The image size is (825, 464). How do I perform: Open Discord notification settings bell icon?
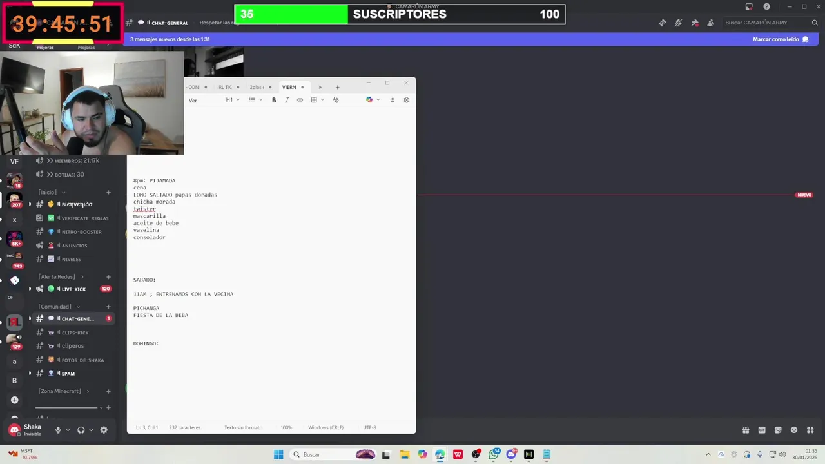(678, 23)
